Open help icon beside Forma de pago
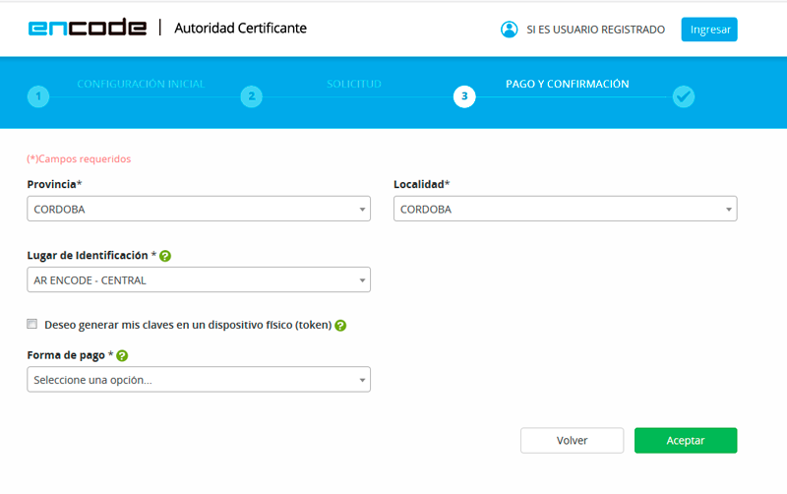 (122, 356)
